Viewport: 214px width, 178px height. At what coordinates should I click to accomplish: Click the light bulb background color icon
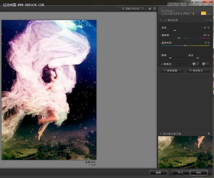click(150, 8)
